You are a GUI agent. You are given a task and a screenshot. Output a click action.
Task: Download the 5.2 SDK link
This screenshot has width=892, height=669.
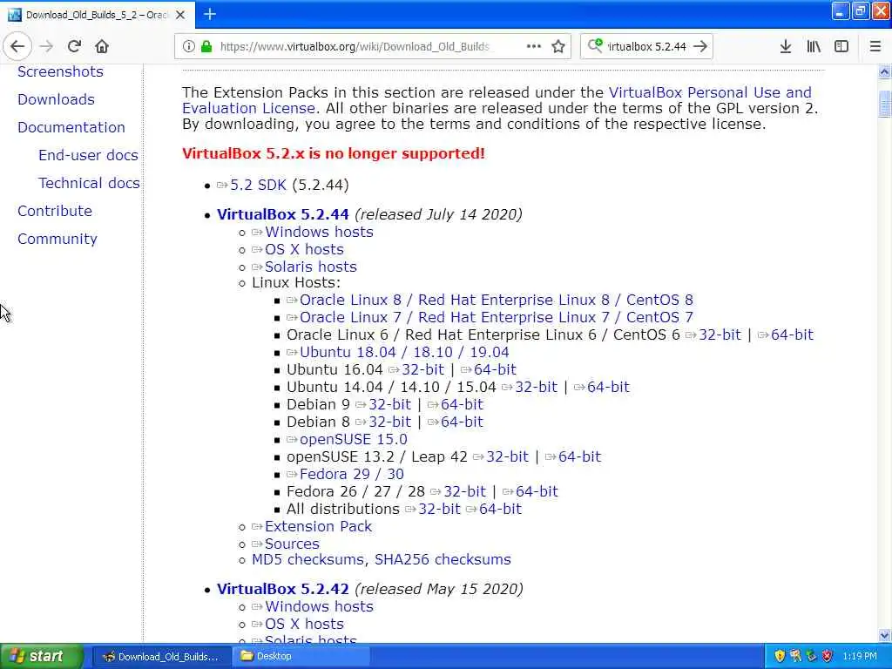(258, 185)
